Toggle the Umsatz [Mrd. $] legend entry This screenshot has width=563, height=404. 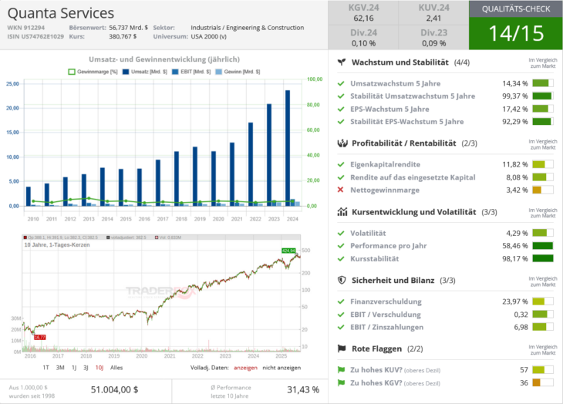point(145,72)
